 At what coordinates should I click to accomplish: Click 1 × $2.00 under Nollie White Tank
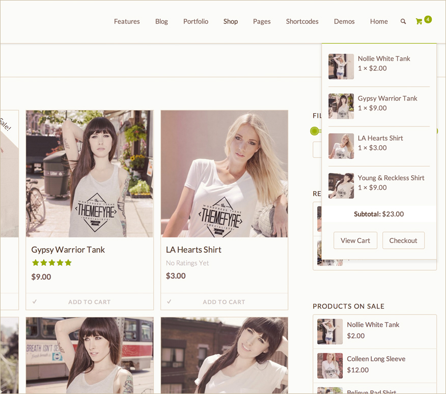[372, 68]
